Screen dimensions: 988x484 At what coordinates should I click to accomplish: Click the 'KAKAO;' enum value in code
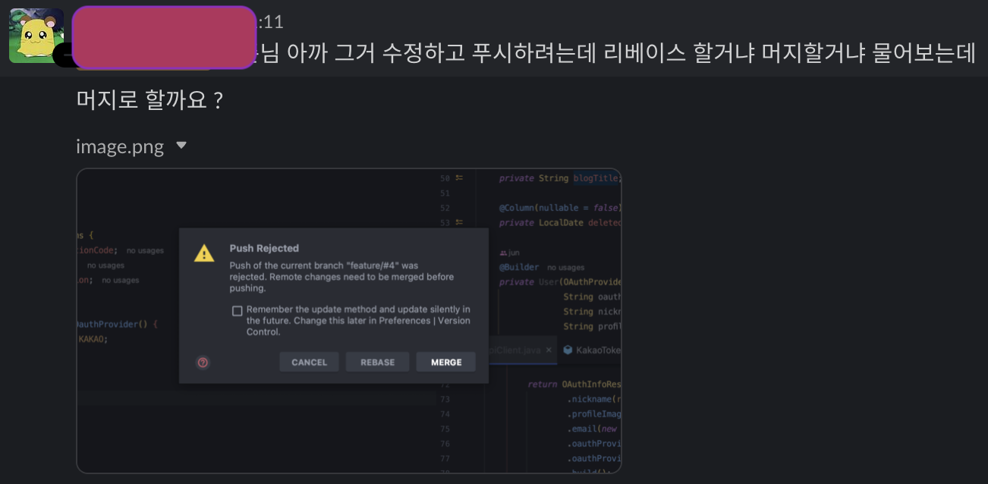(94, 339)
